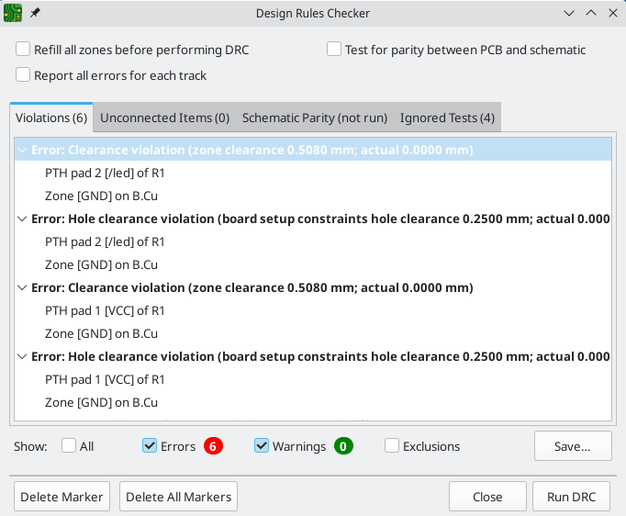Image resolution: width=626 pixels, height=516 pixels.
Task: Click the pin window icon in title bar
Action: coord(36,13)
